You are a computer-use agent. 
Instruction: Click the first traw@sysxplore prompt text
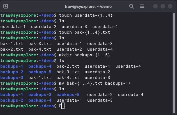[x=18, y=15]
